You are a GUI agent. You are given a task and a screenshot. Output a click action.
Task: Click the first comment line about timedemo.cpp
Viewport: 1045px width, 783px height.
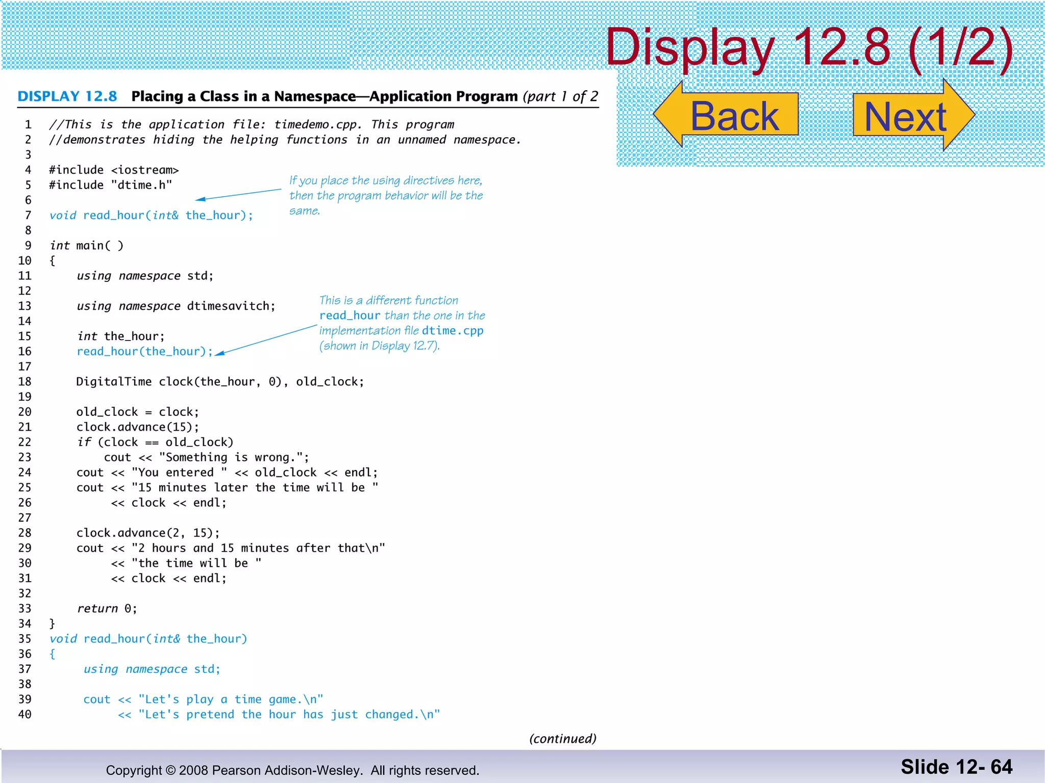[x=252, y=124]
